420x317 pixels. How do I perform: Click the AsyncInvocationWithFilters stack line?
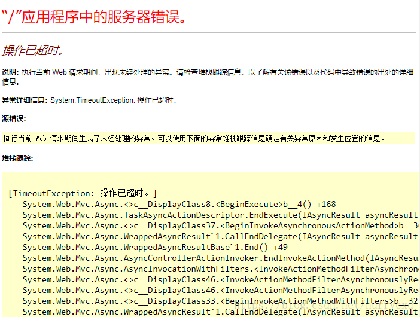click(221, 269)
